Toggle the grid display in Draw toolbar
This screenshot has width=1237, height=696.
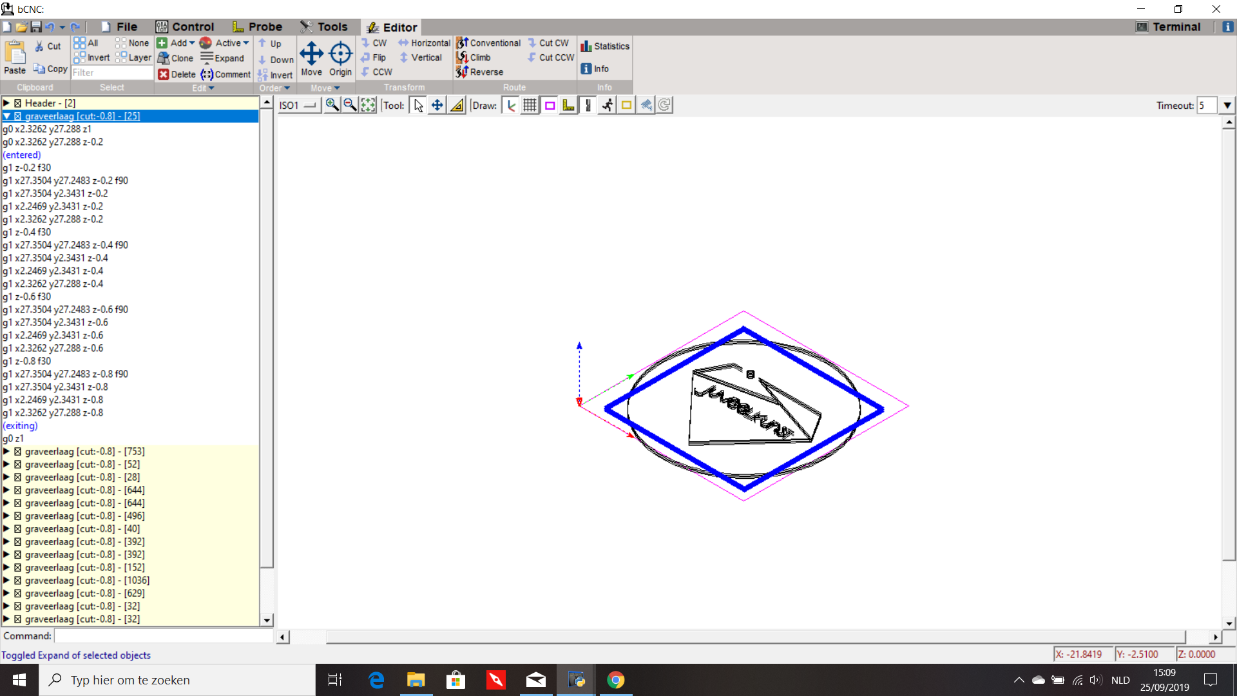click(x=530, y=105)
